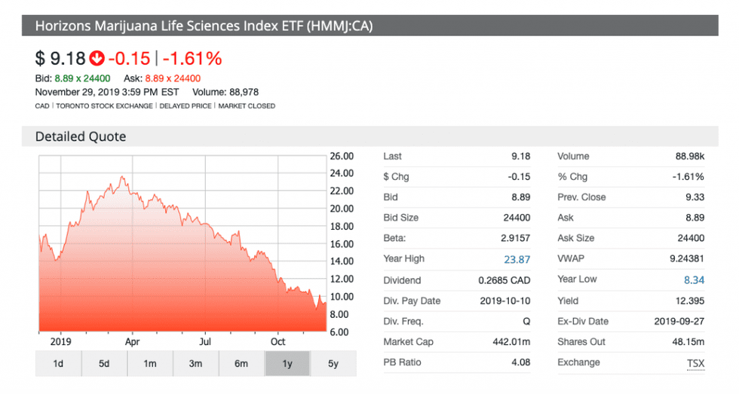Click the Oct label on chart axis
The height and width of the screenshot is (394, 739).
pos(278,341)
